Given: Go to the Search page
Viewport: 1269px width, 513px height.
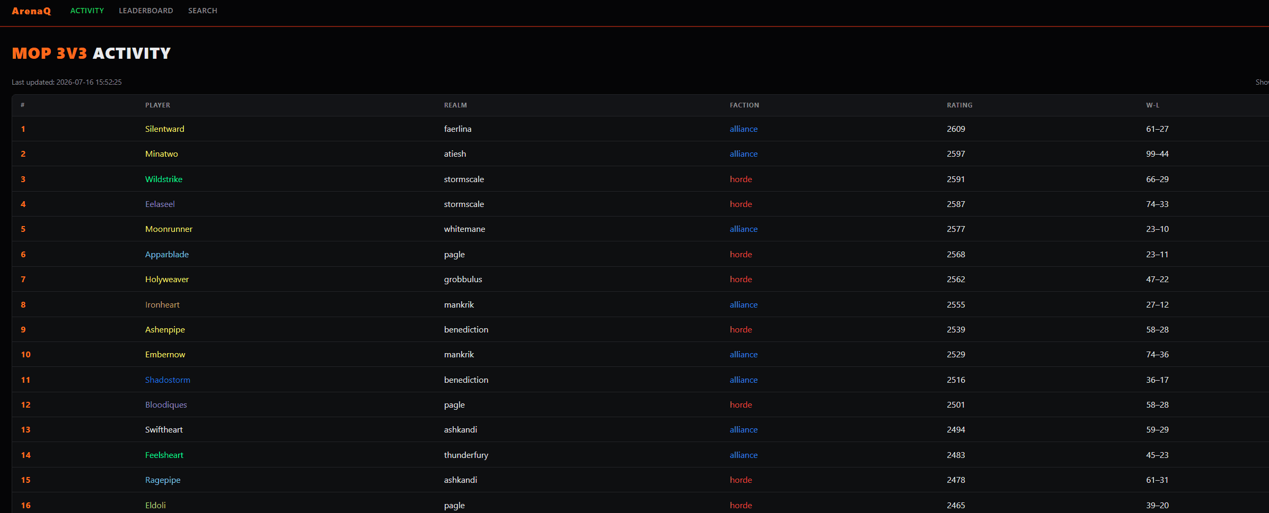Looking at the screenshot, I should (202, 11).
